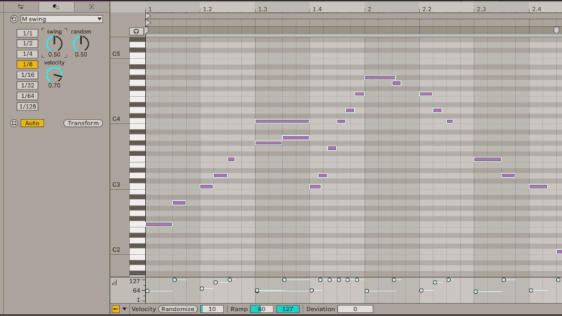Open the lane chooser dropdown arrow

124,309
